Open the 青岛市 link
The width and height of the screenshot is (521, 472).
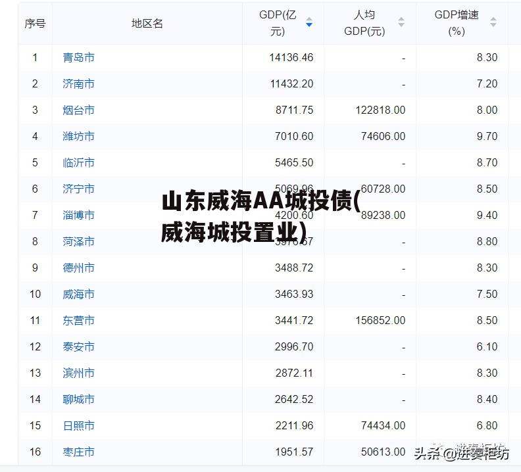(78, 57)
